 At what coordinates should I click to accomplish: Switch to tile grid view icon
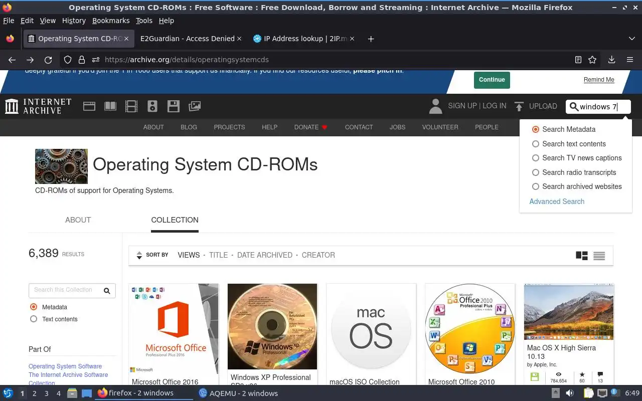581,256
